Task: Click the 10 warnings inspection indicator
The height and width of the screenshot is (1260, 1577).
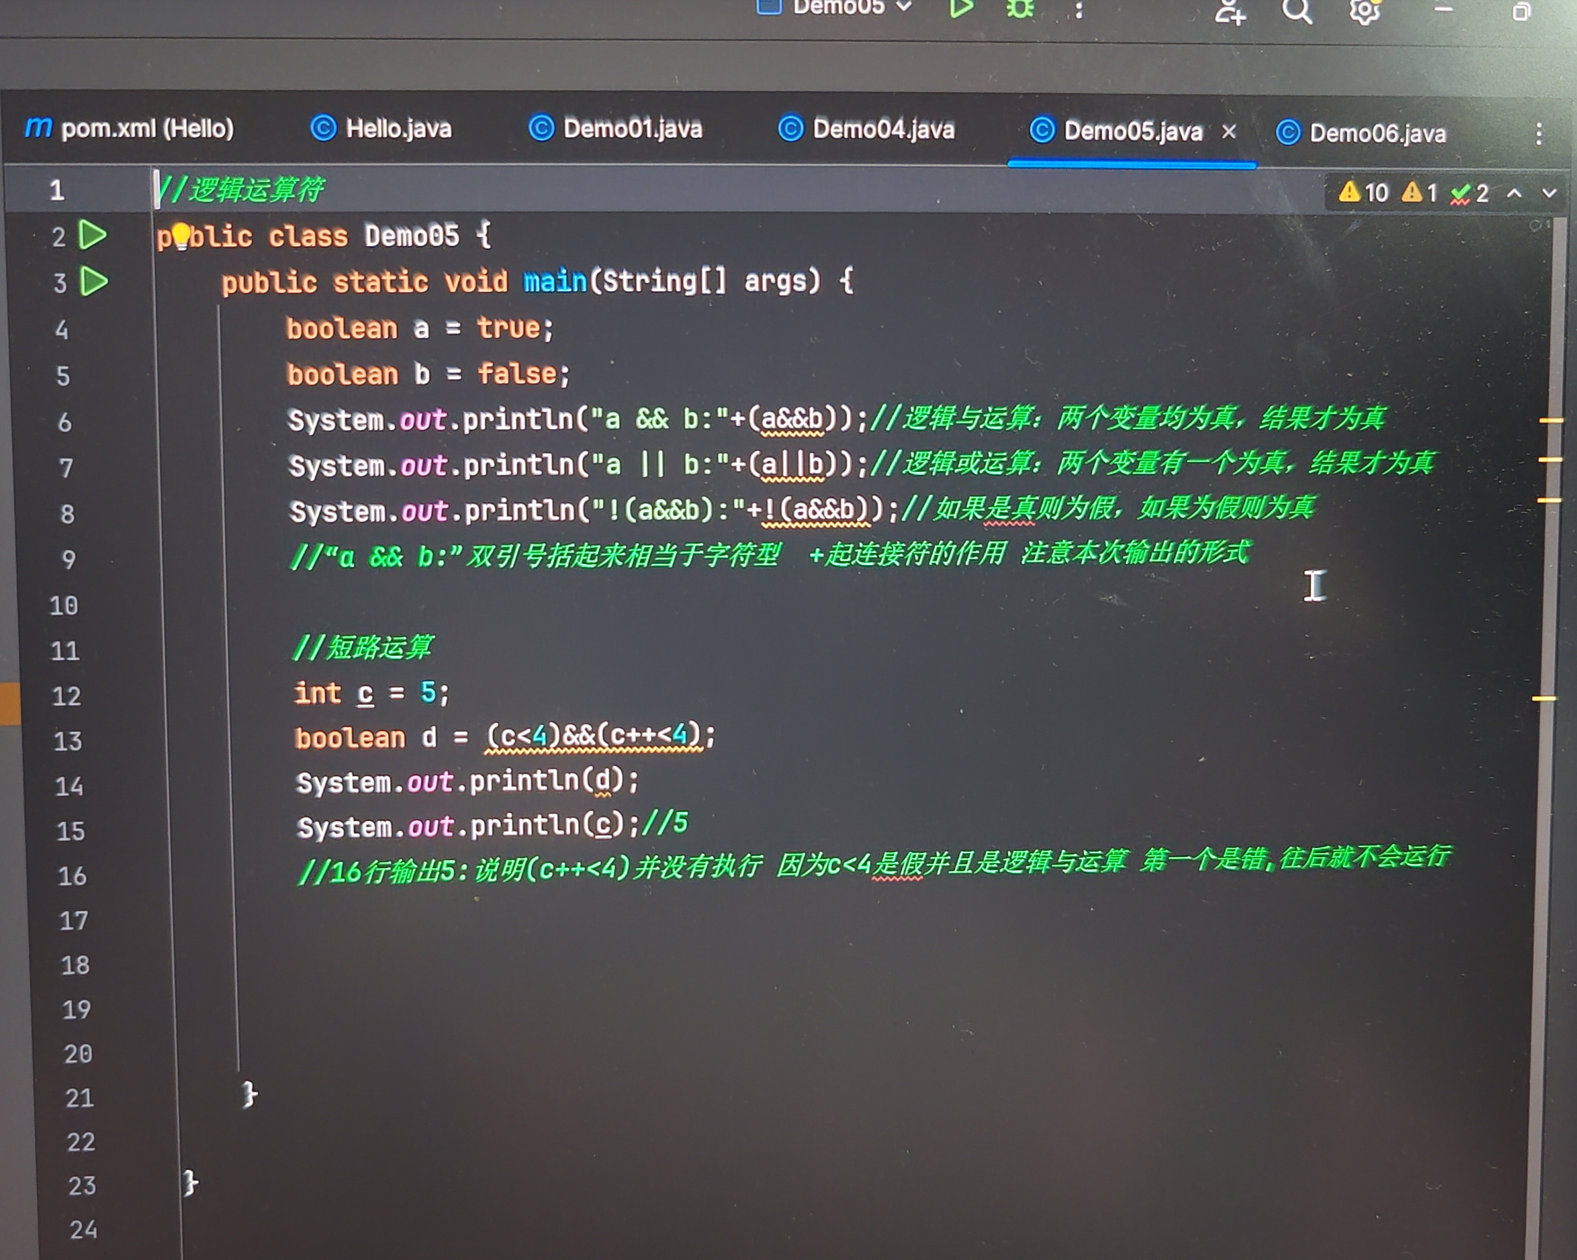Action: coord(1363,193)
